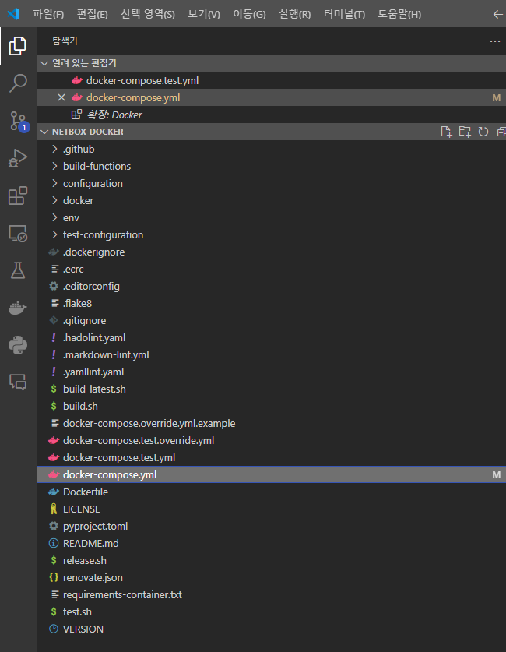The width and height of the screenshot is (506, 652).
Task: Open the LICENSE file
Action: [x=271, y=509]
